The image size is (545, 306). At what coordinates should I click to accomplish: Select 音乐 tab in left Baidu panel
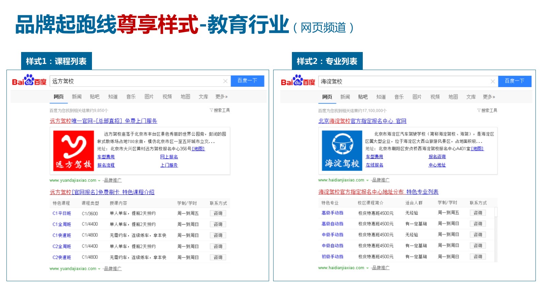tap(131, 97)
